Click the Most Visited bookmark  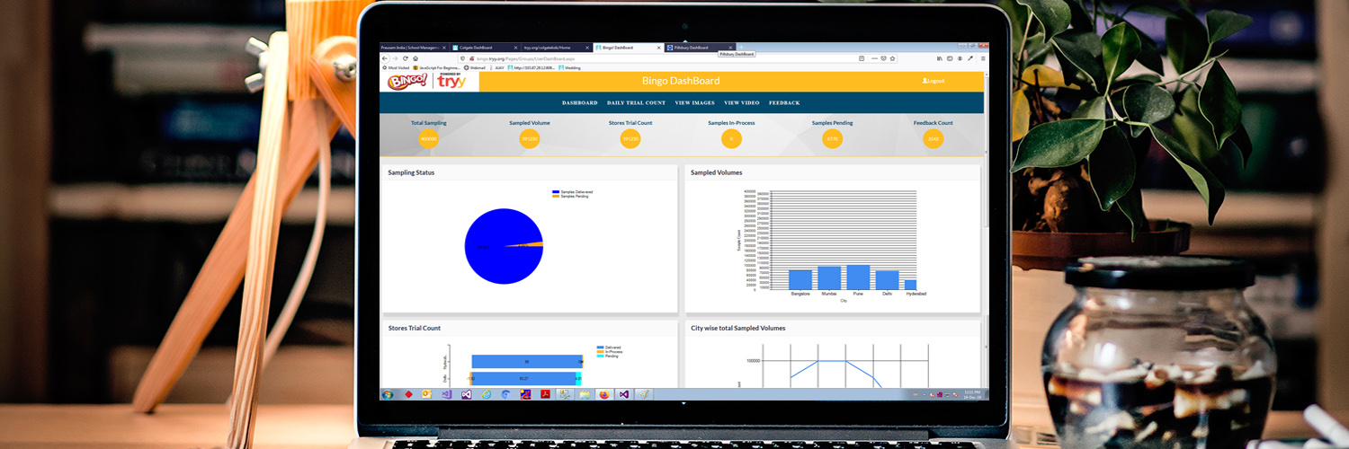point(396,67)
